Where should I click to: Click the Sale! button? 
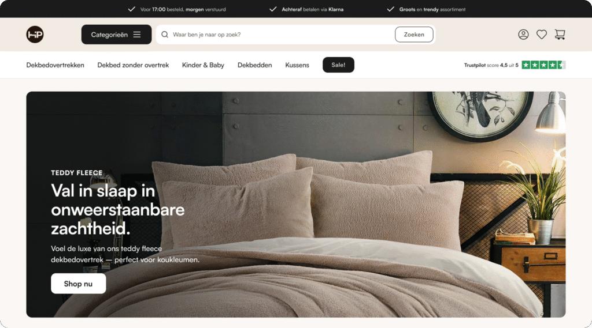tap(338, 65)
